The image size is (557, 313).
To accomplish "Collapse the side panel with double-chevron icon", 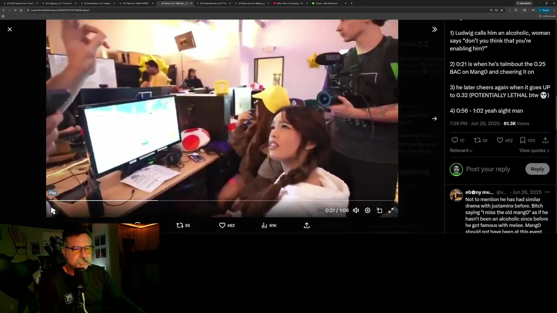I will (434, 29).
